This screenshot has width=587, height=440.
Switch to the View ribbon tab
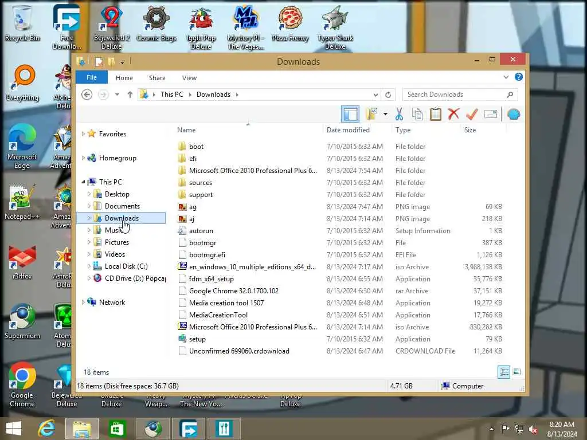(189, 78)
